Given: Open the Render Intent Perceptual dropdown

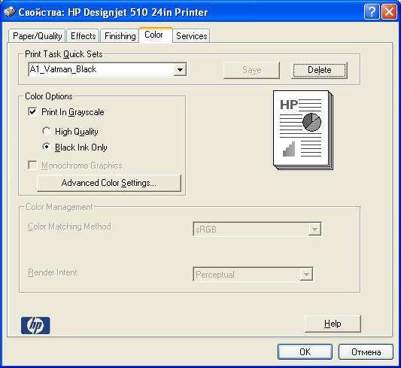Looking at the screenshot, I should (x=253, y=274).
